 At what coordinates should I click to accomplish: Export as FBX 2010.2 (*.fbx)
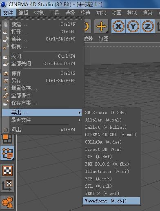pyautogui.click(x=111, y=164)
